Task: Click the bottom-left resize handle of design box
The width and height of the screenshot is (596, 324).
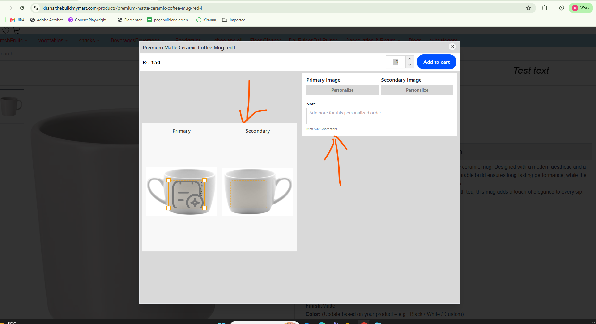Action: (168, 208)
